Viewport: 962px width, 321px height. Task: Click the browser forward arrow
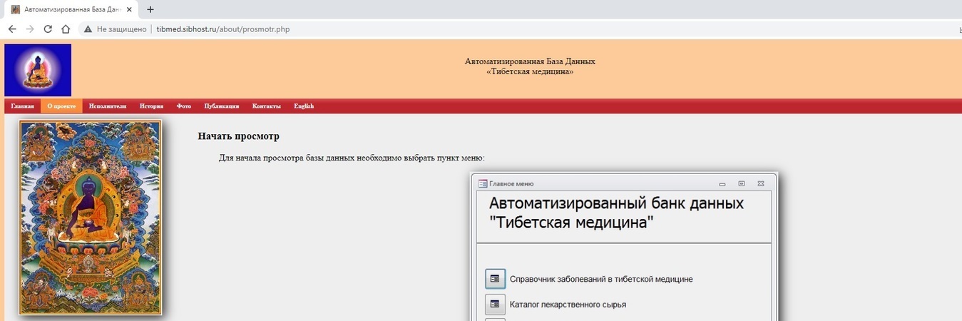pos(30,29)
